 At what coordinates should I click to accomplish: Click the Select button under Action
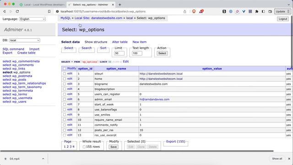162,53
